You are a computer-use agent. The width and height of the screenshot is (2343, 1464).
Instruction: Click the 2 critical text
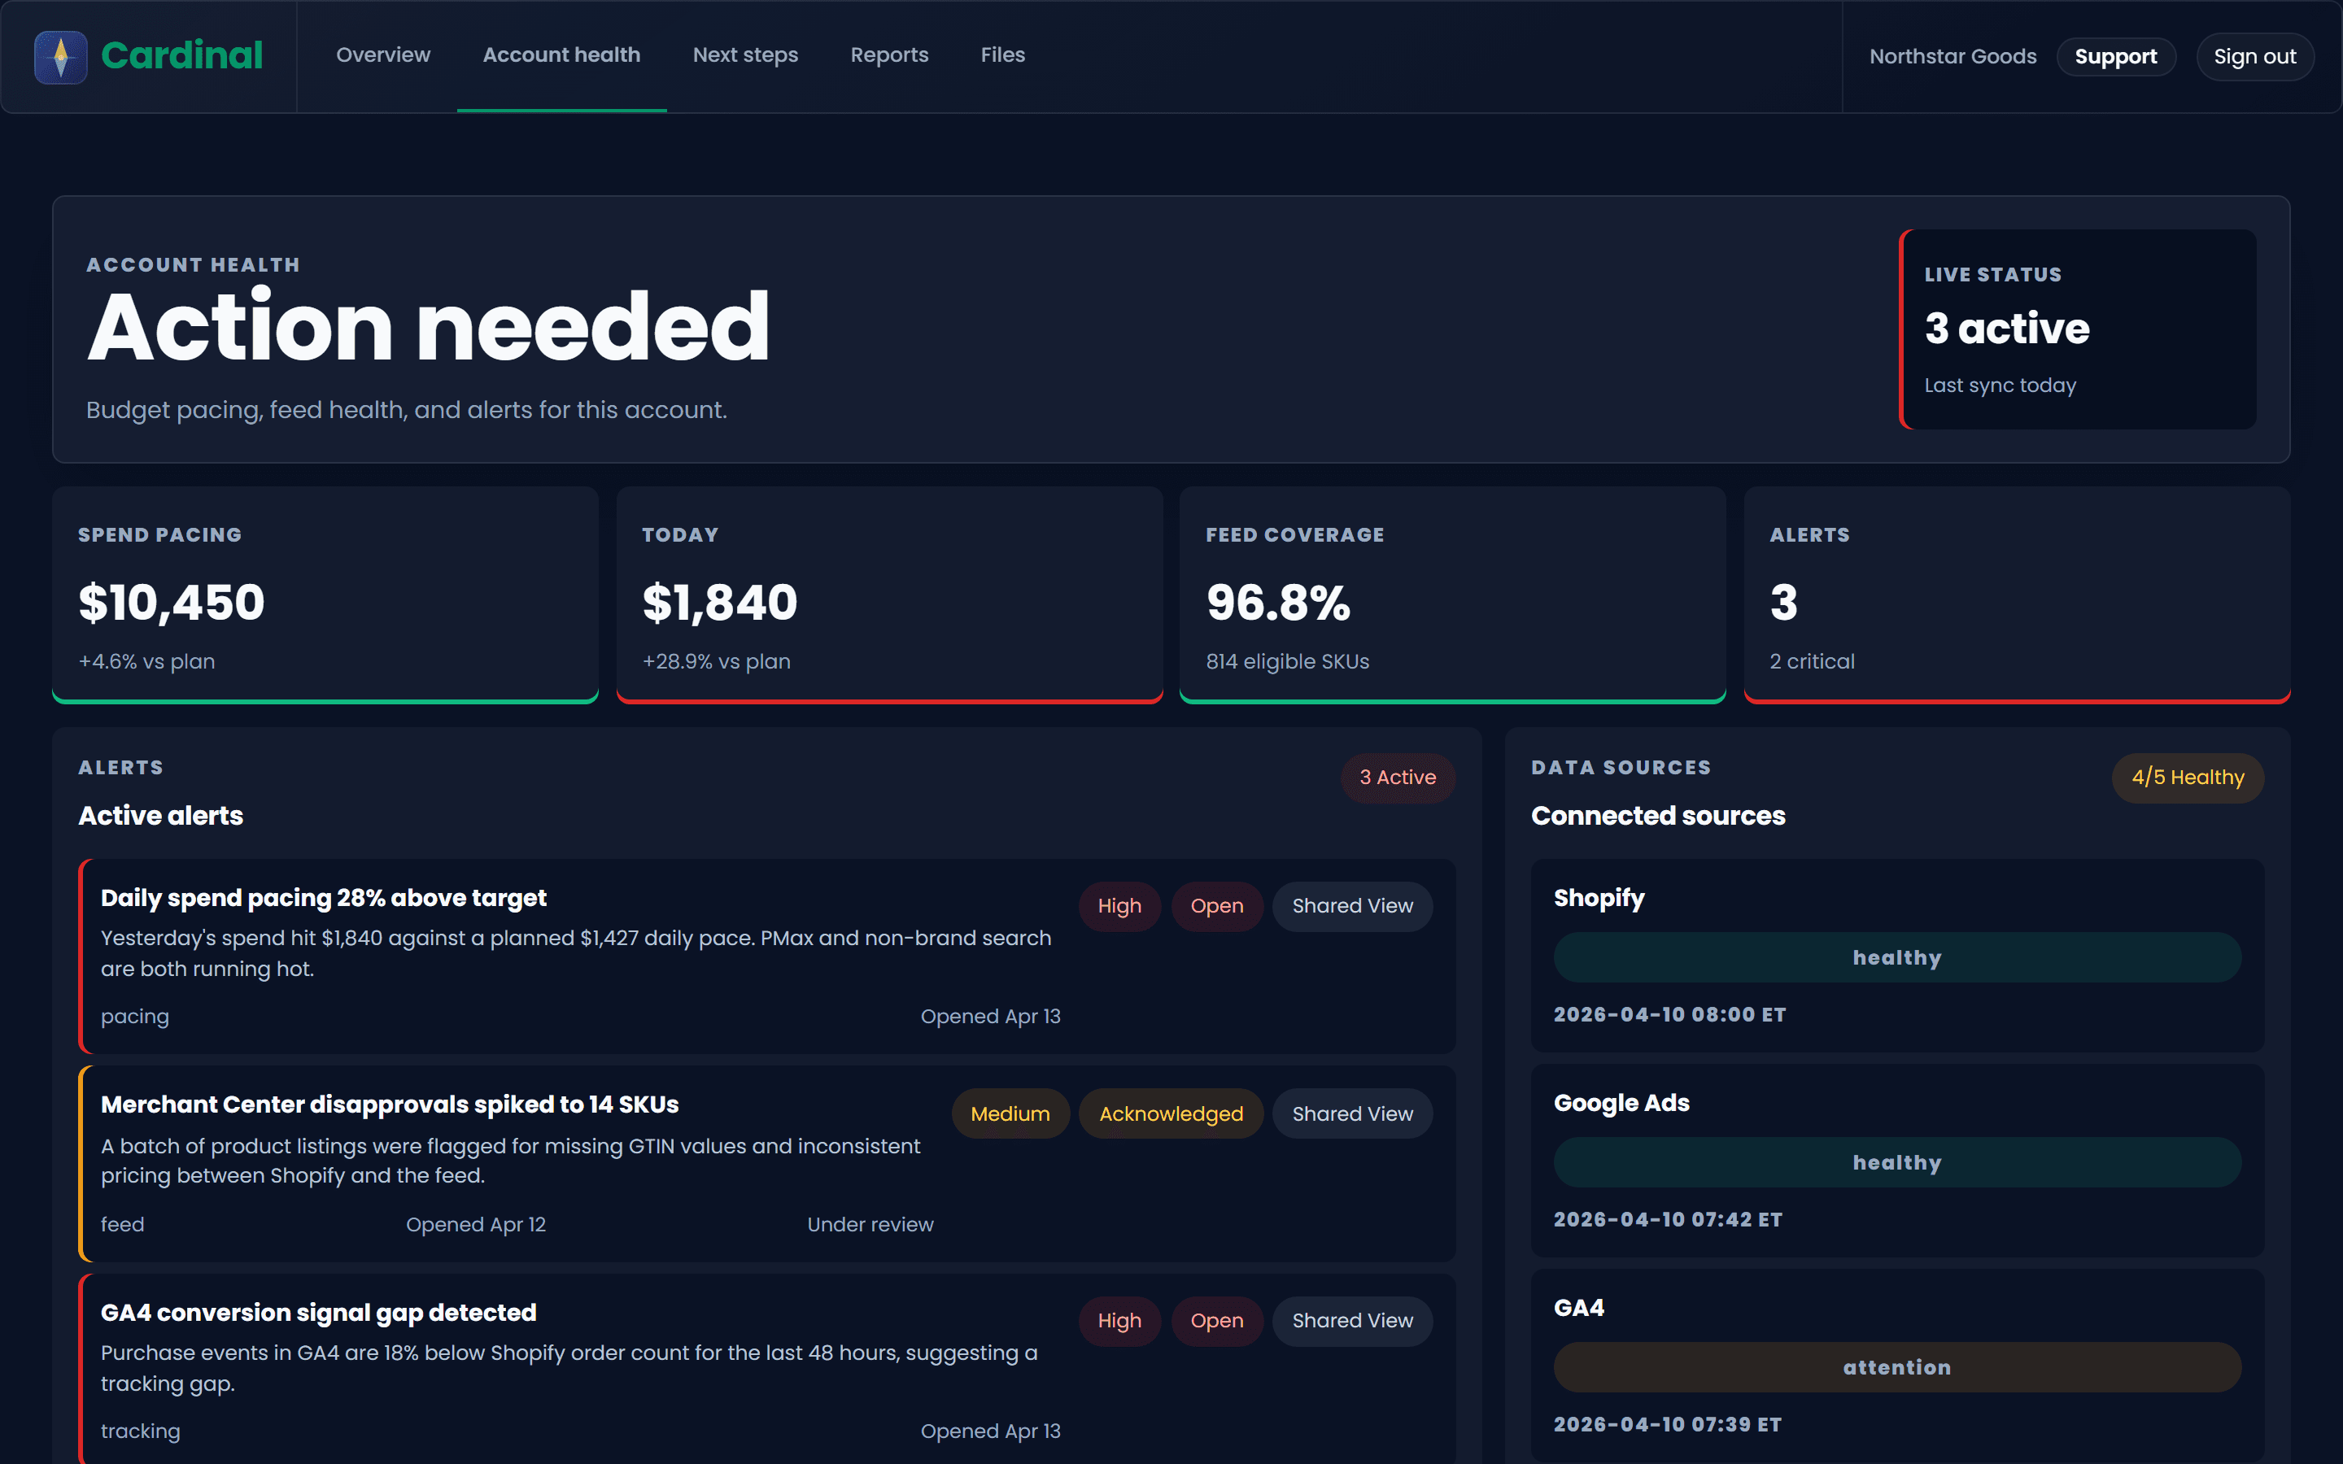[1812, 661]
